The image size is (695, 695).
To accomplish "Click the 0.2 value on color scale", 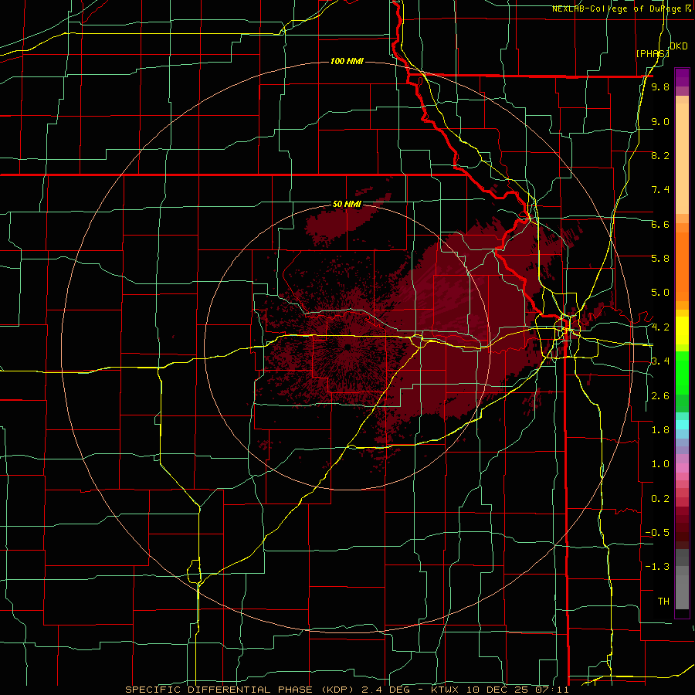I will click(660, 499).
